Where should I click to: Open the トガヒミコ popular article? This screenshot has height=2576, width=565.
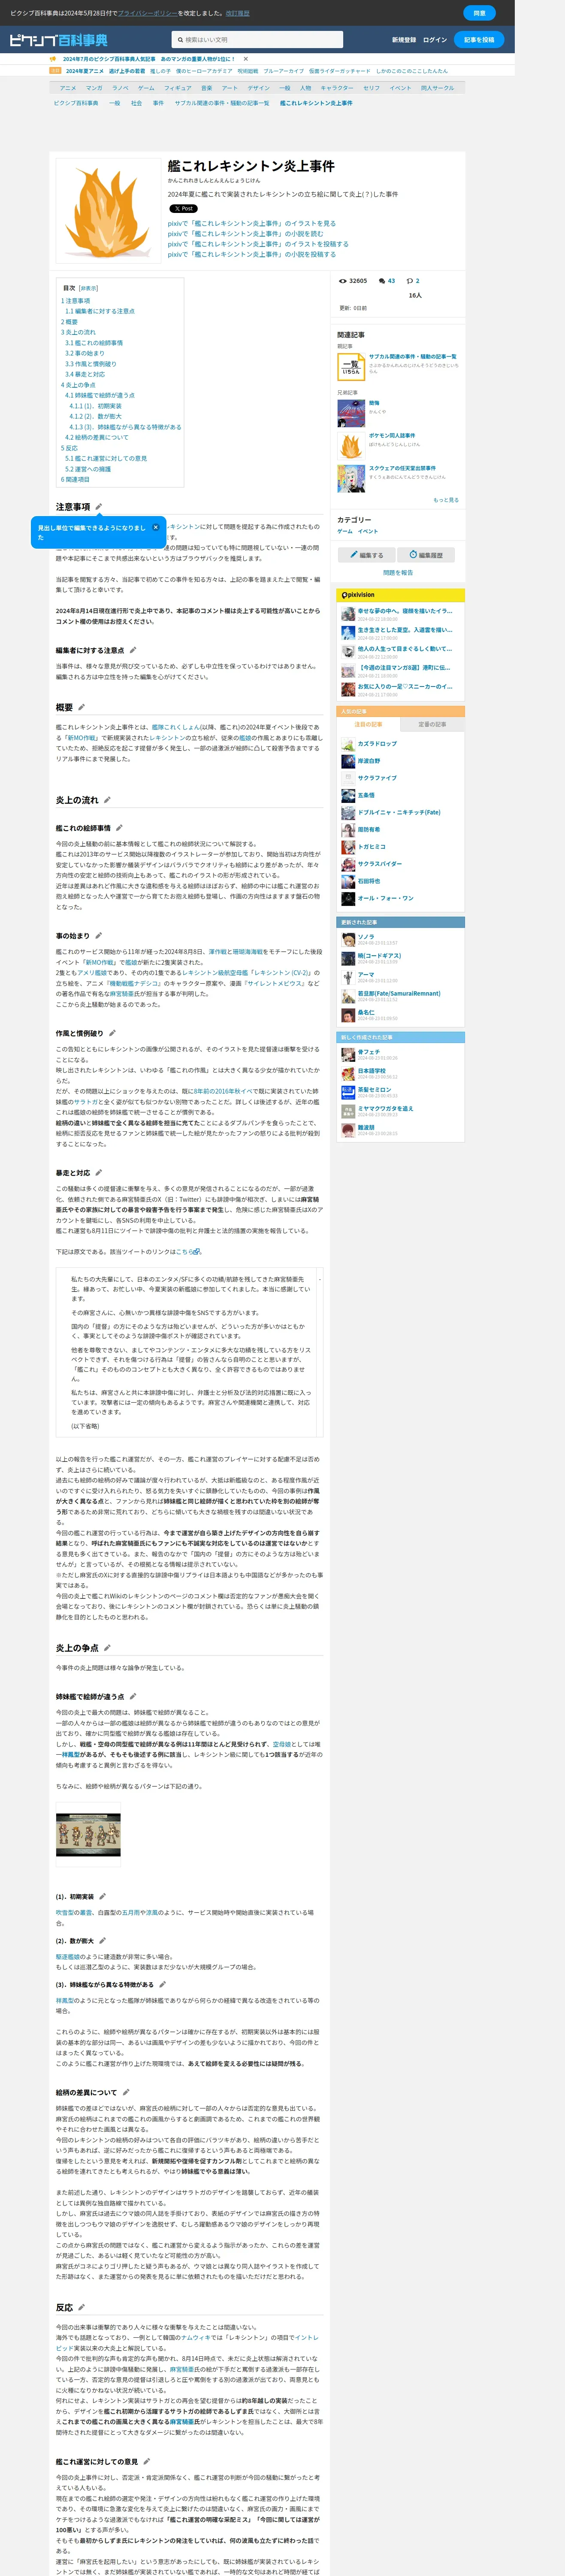click(x=371, y=847)
